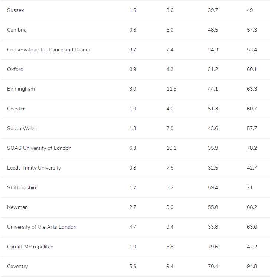Viewport: 271px width, 277px height.
Task: Click SOAS's 78.2 value
Action: click(x=252, y=148)
